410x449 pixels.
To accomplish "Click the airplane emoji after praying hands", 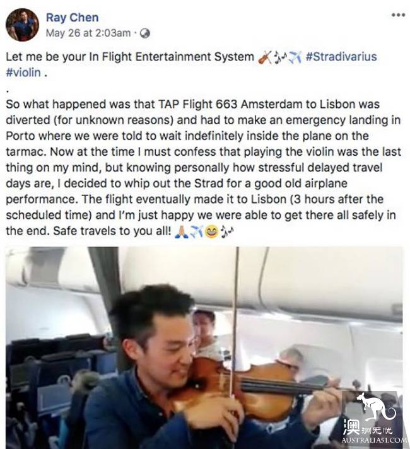I will (x=196, y=231).
